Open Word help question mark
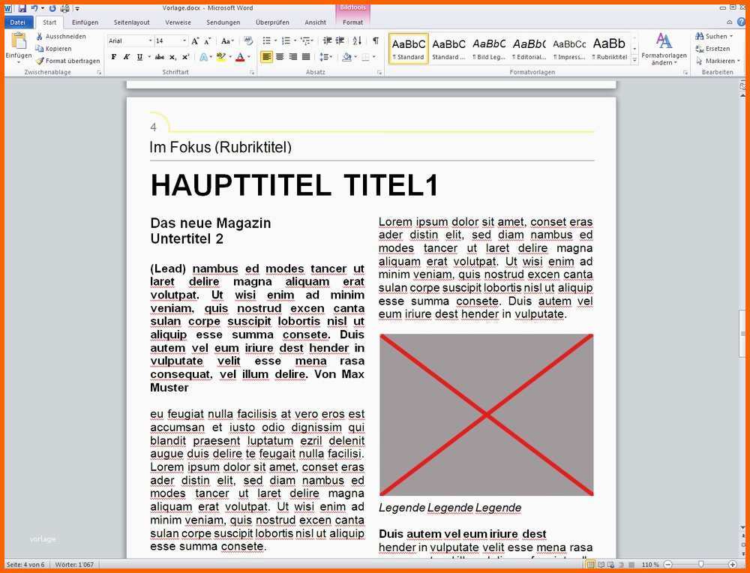This screenshot has height=573, width=750. [742, 22]
